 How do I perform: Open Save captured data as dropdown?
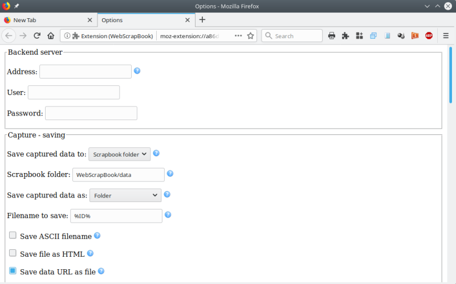(125, 195)
